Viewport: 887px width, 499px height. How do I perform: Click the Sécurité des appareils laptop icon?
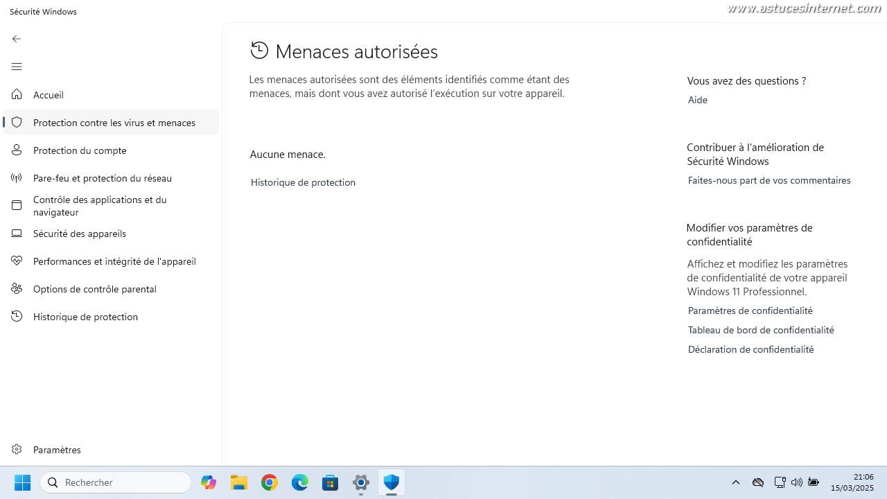[17, 234]
